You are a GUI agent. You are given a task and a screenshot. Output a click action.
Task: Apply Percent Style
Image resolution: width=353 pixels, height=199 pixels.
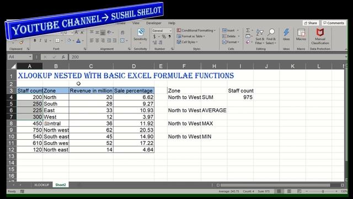(164, 36)
